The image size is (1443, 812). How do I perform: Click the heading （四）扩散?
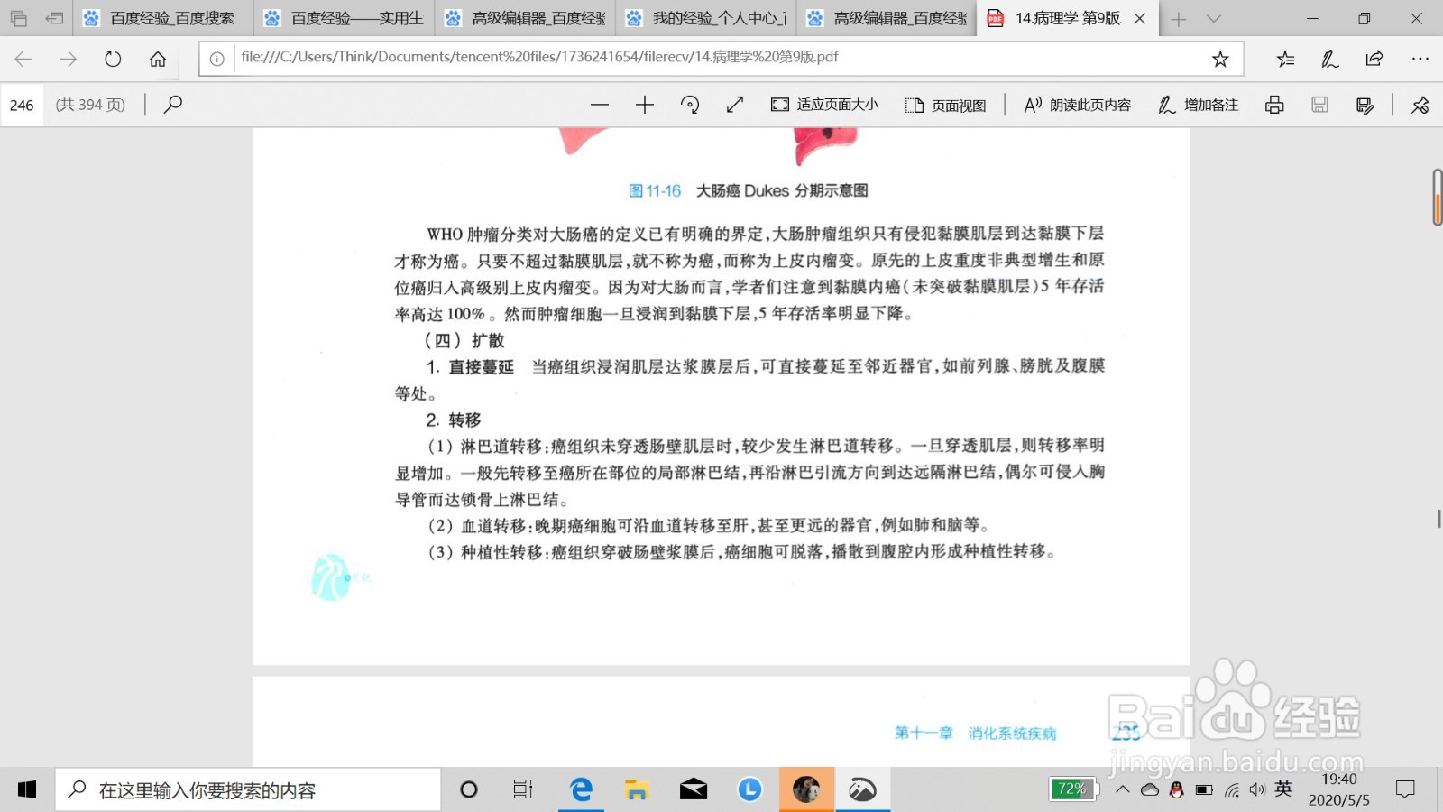[x=464, y=340]
